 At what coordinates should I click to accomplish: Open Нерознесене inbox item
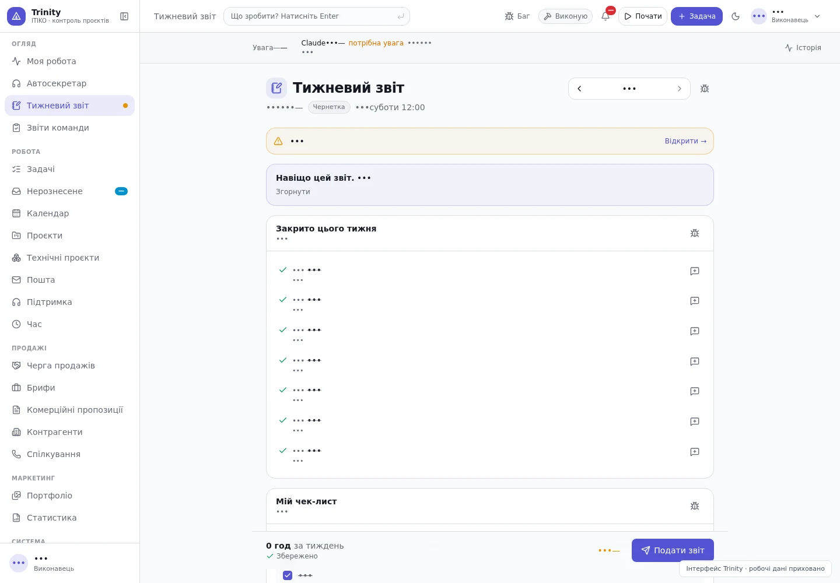[x=69, y=191]
